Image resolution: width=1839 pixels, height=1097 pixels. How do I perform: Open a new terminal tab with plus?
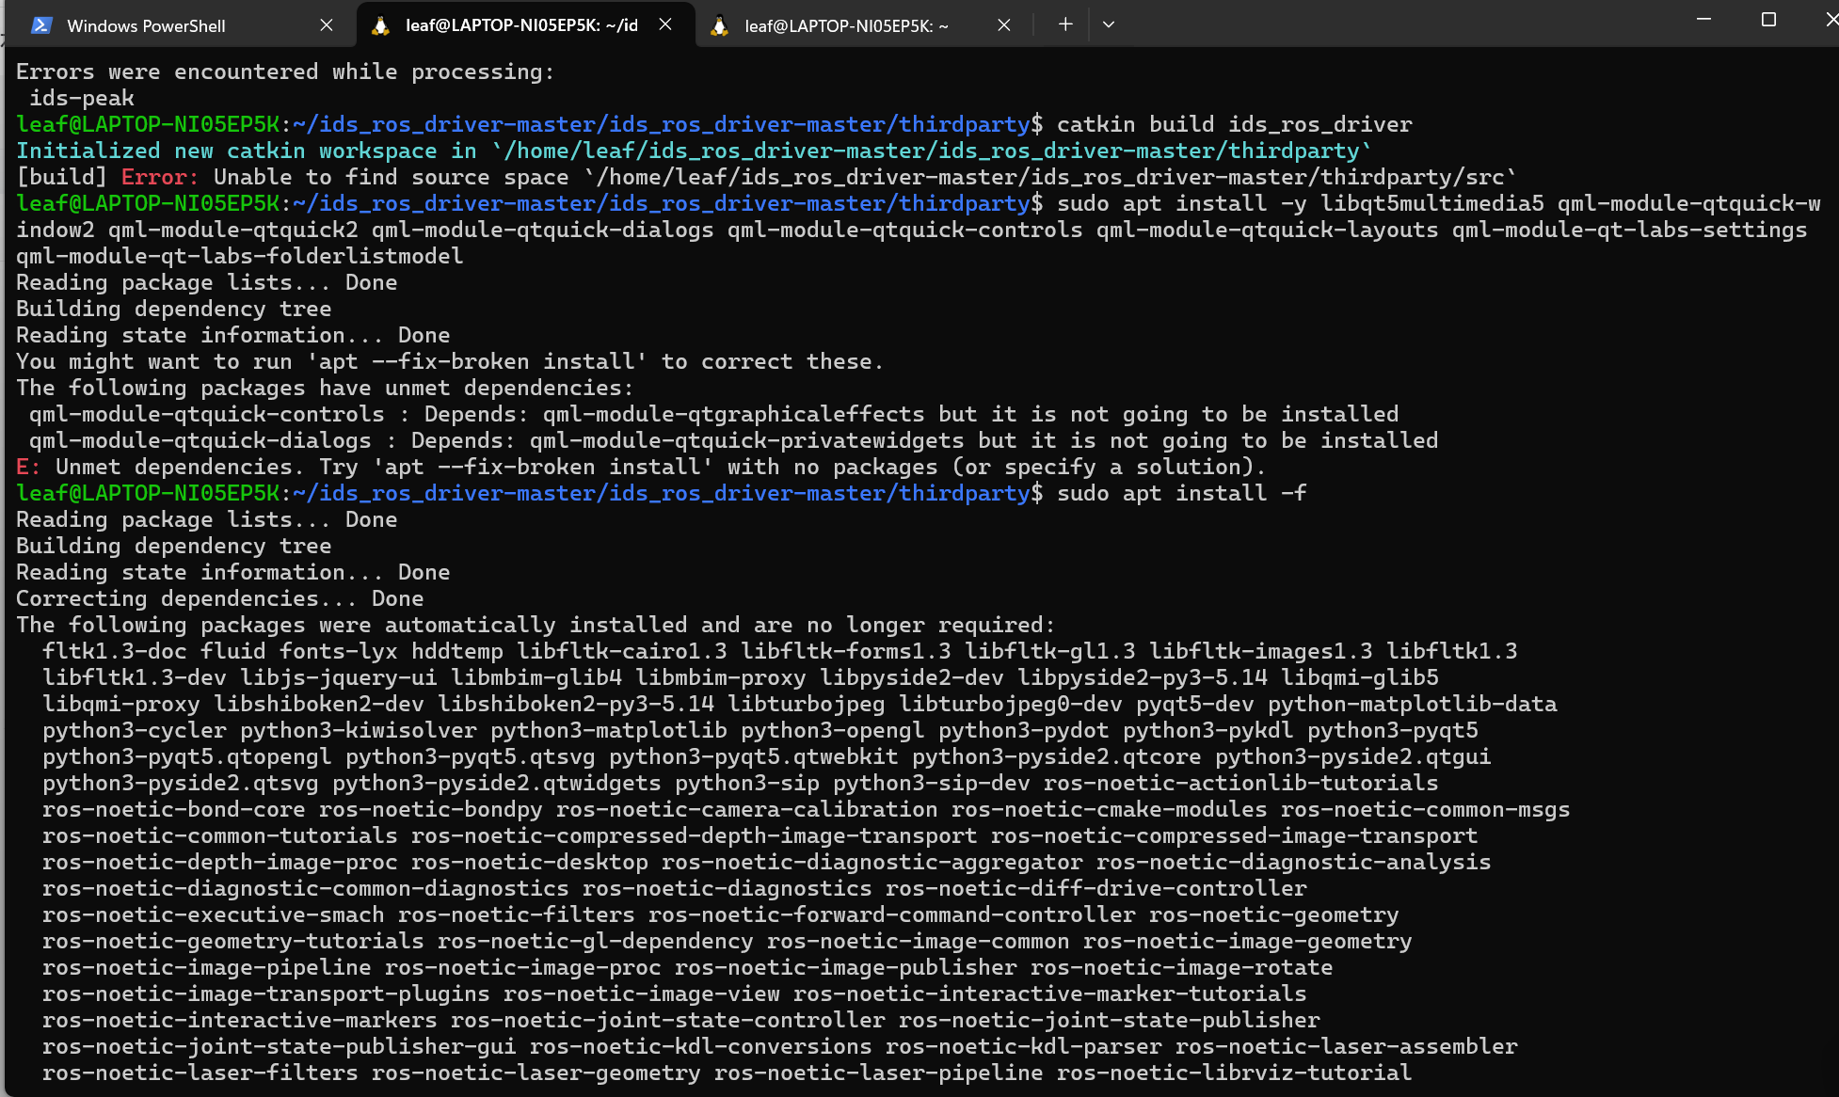tap(1064, 25)
